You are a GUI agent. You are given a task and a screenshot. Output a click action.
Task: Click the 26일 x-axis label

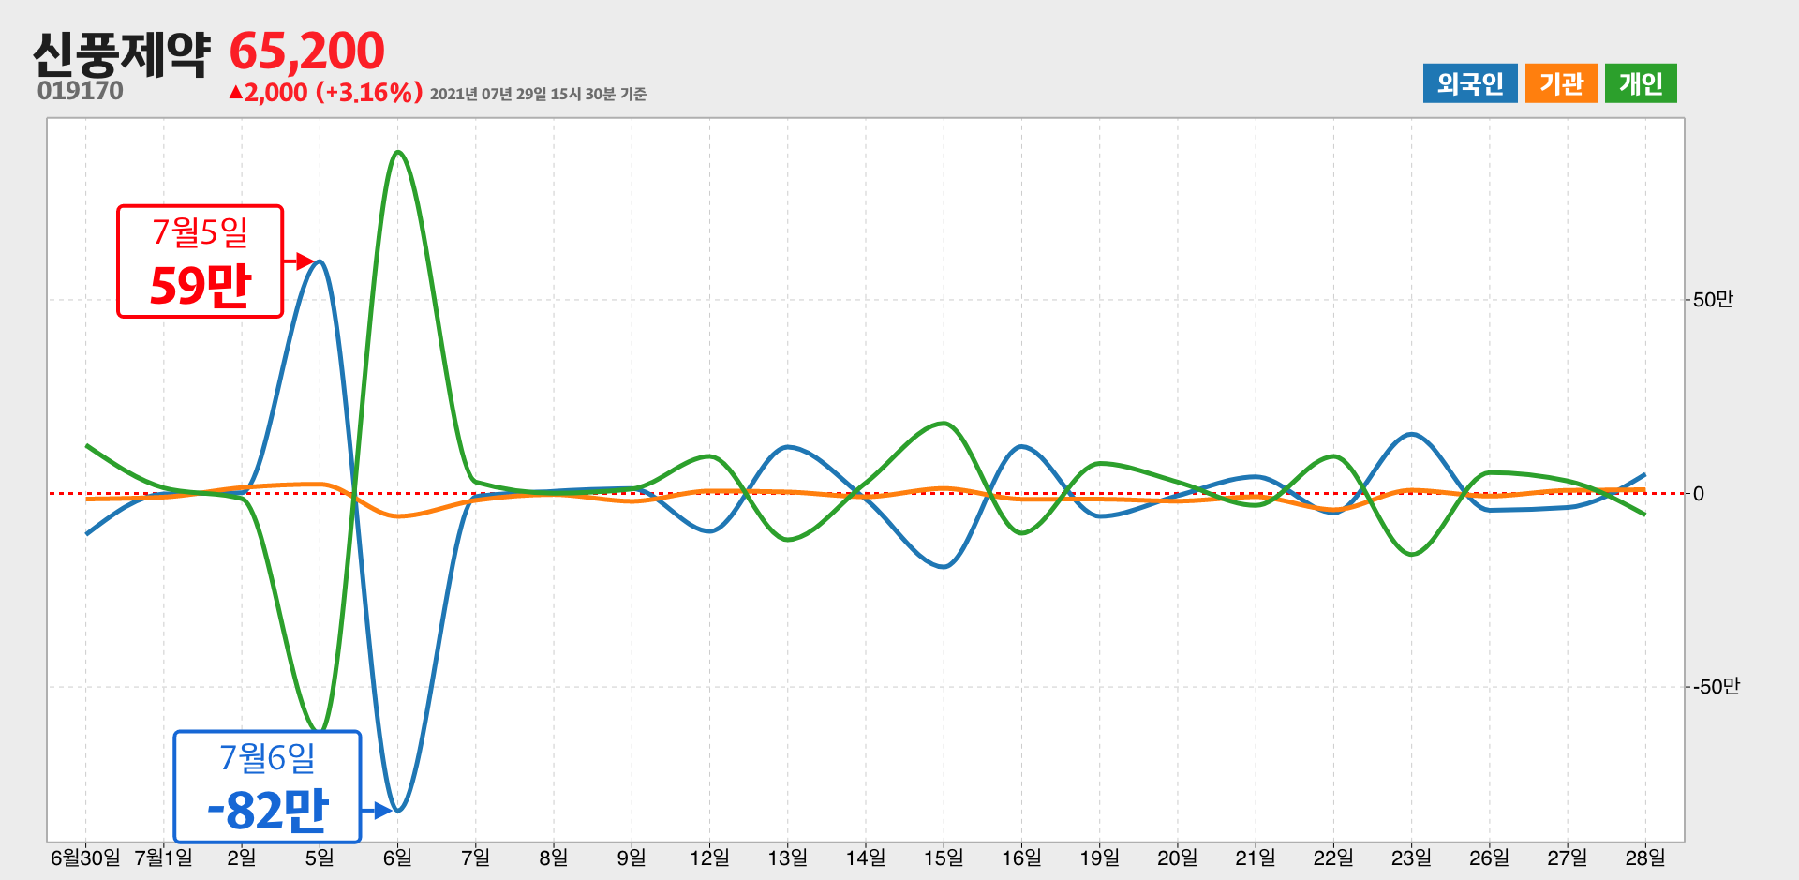[x=1490, y=858]
